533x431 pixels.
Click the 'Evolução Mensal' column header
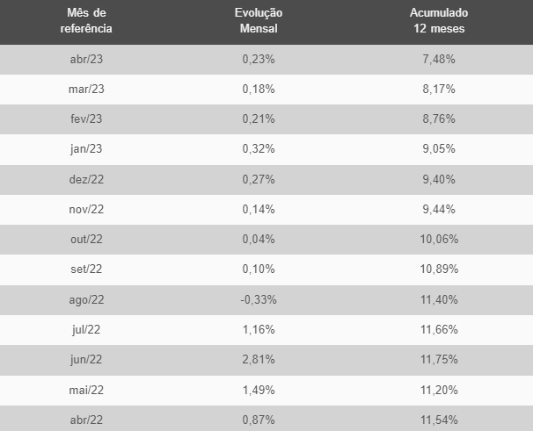[259, 21]
